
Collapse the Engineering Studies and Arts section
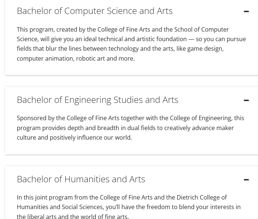coord(246,100)
